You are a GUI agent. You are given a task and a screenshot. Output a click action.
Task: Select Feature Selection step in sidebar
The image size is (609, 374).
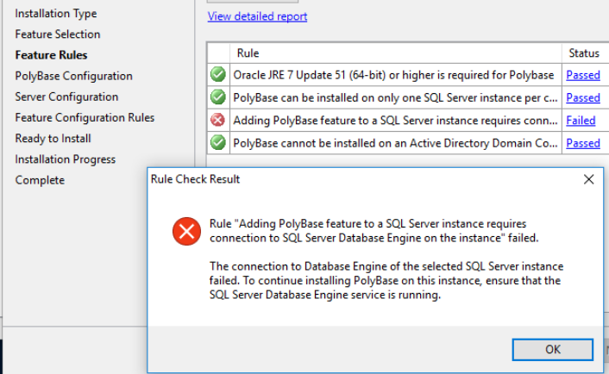click(58, 34)
